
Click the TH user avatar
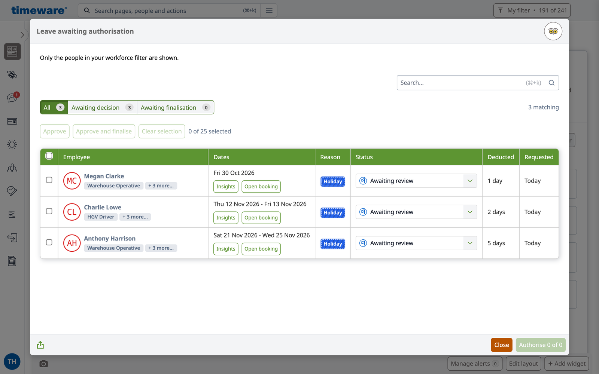click(x=12, y=362)
